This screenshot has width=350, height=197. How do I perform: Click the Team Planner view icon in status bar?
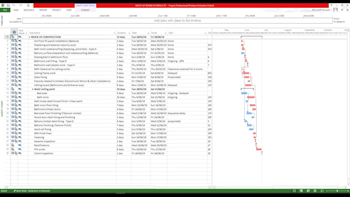(308, 191)
